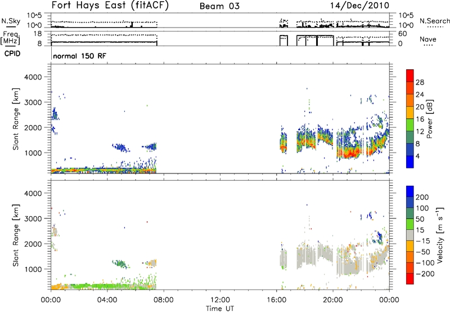Click the "-100" Velocity colorbar tick label

(x=425, y=263)
